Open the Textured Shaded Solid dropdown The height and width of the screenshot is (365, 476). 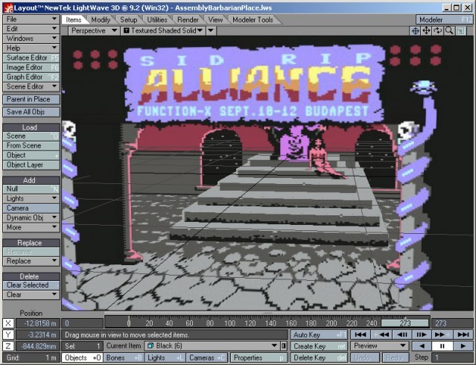[168, 31]
